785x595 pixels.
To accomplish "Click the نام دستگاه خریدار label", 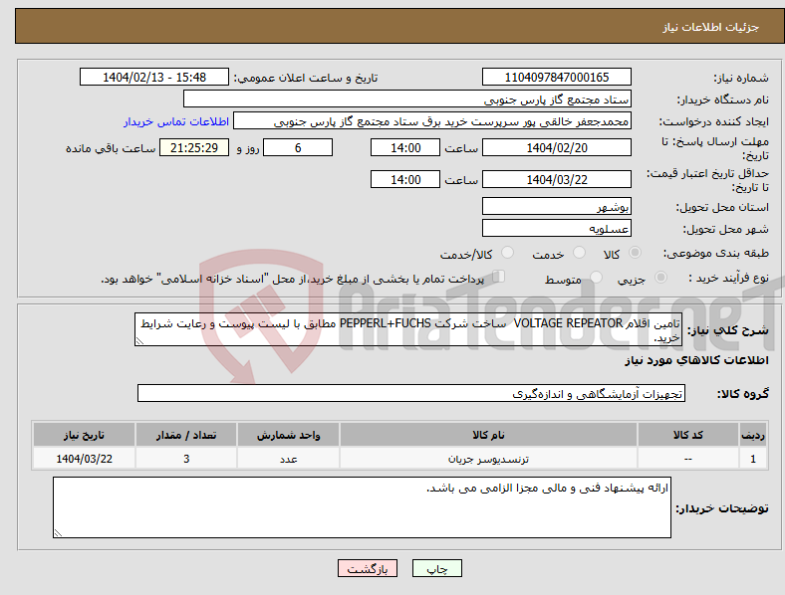I will point(723,99).
